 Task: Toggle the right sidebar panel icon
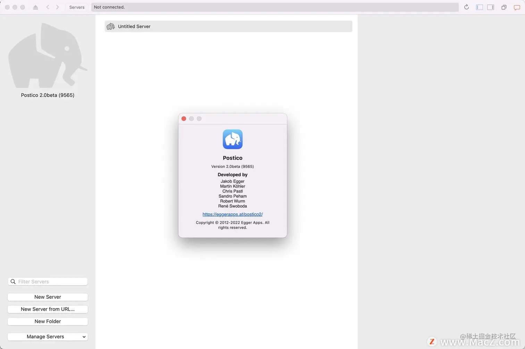coord(491,7)
